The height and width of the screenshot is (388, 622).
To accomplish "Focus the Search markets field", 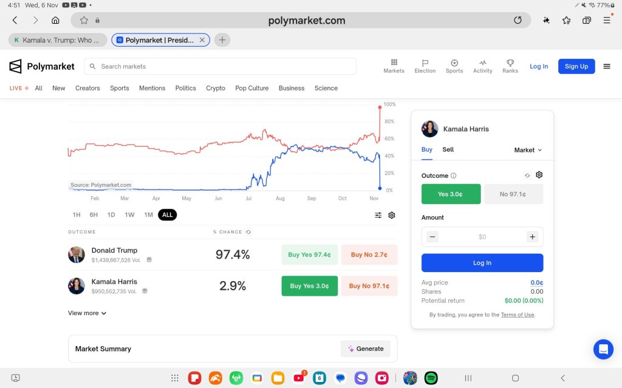I will [220, 66].
